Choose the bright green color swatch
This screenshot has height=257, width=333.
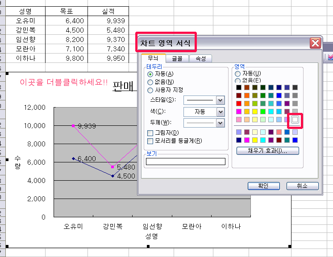263,112
